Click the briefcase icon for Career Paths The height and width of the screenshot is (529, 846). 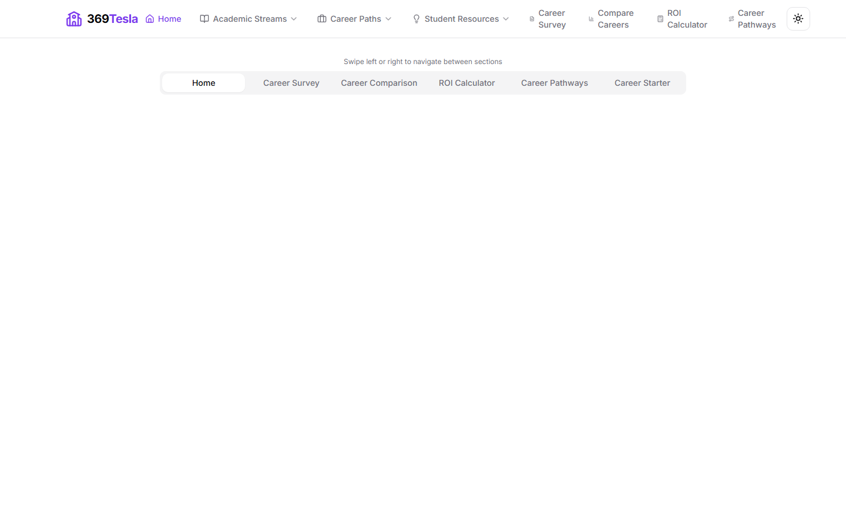point(322,19)
